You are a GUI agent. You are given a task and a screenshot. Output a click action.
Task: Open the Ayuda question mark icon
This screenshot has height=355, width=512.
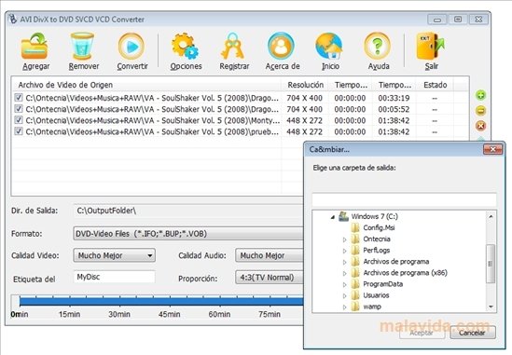point(377,47)
